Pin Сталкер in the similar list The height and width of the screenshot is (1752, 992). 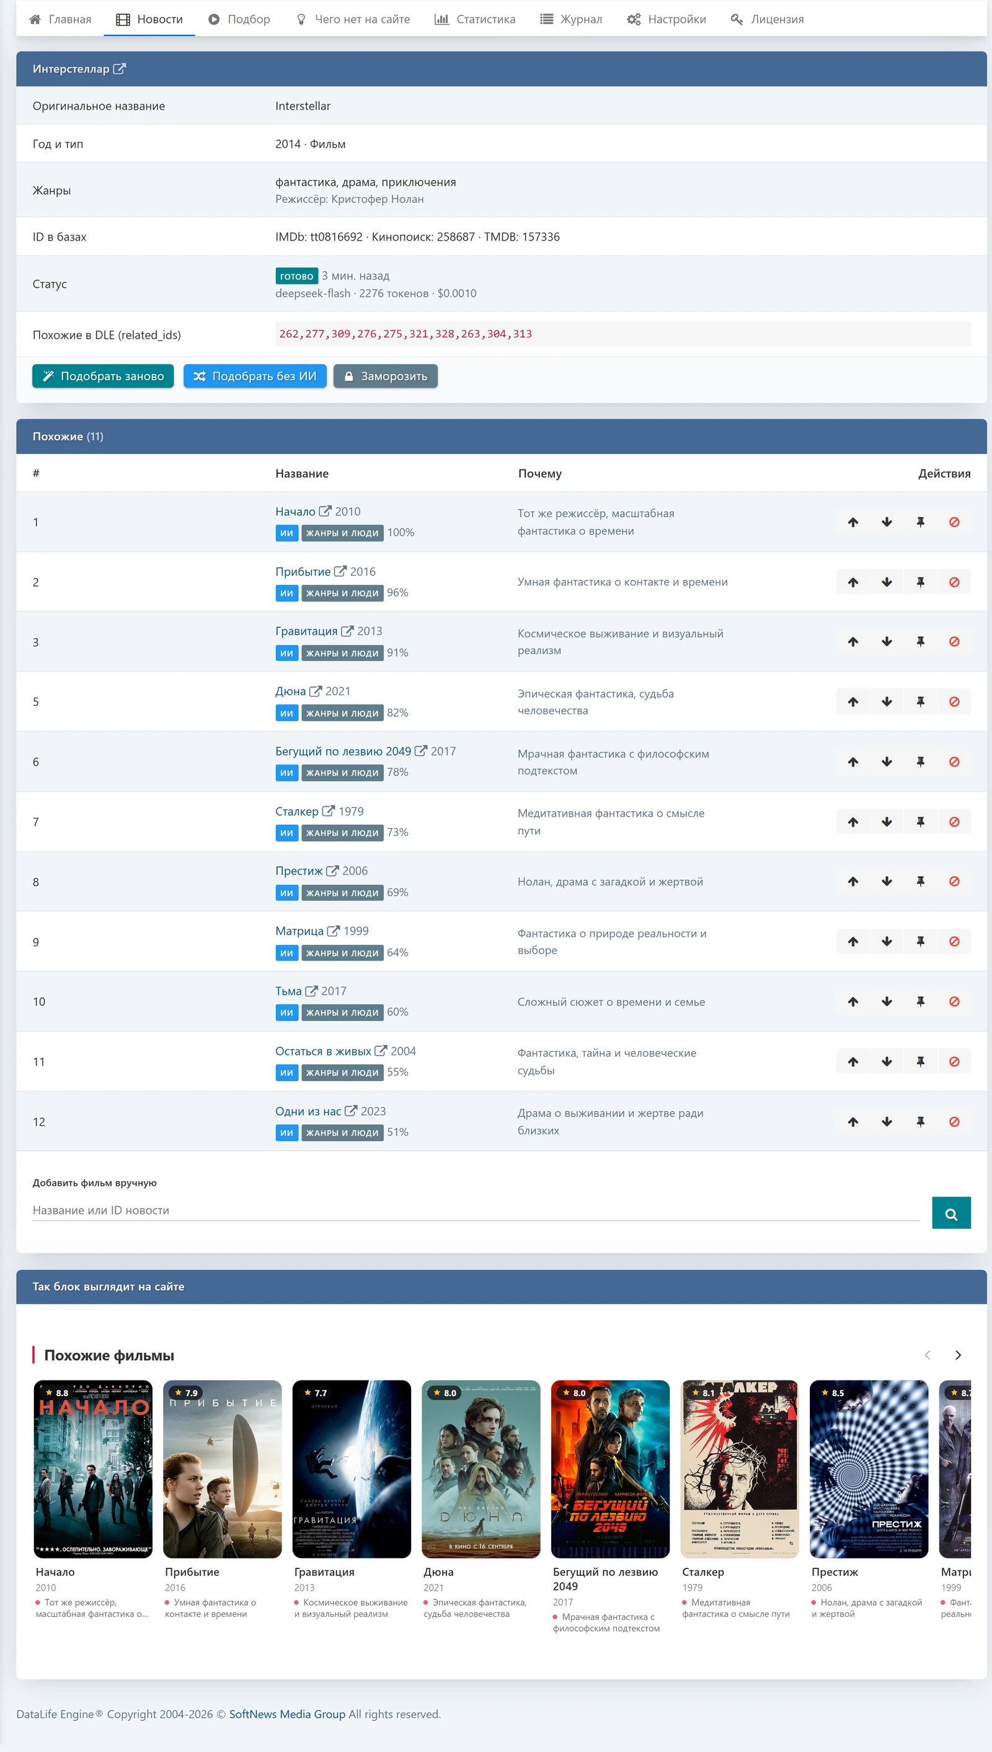(x=920, y=822)
